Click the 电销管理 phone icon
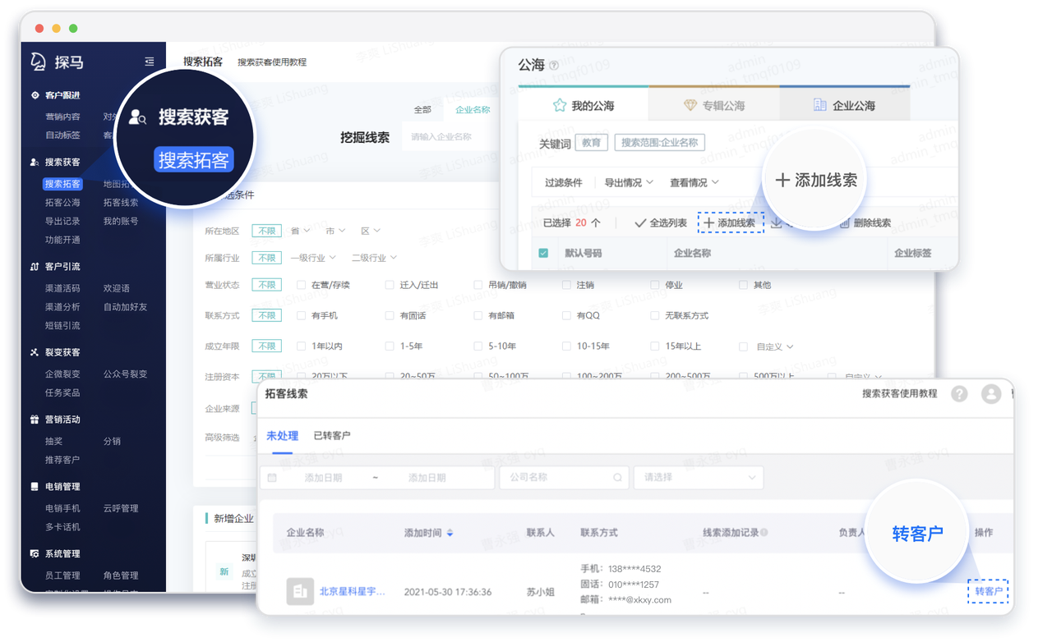Viewport: 1052px width, 642px height. pyautogui.click(x=35, y=487)
